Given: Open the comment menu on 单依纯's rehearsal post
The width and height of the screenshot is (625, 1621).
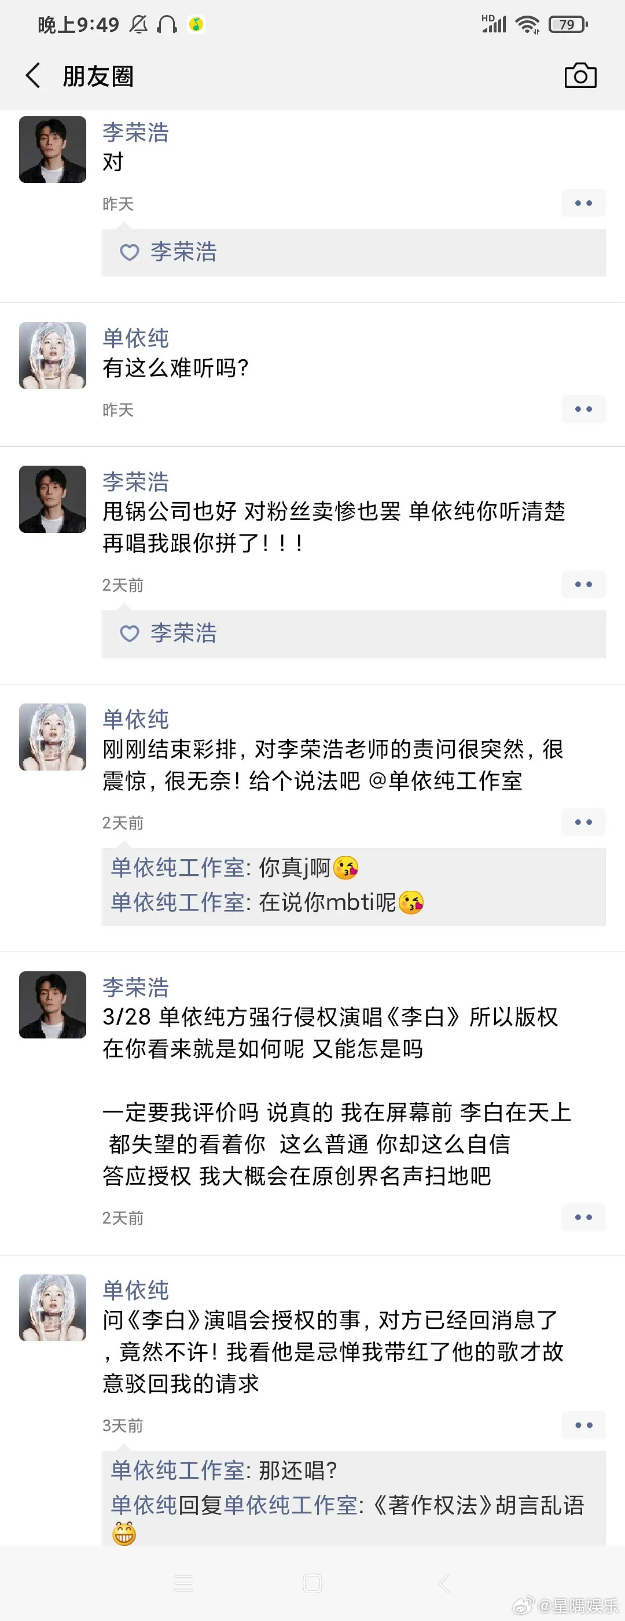Looking at the screenshot, I should [583, 822].
